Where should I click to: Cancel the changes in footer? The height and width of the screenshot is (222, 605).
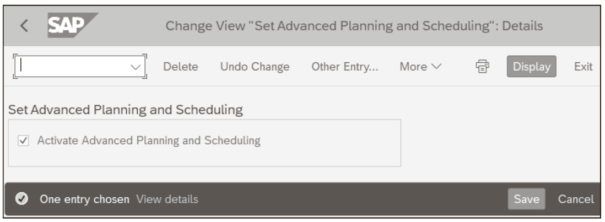576,199
